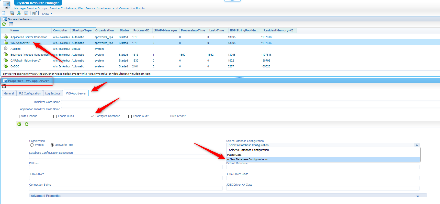The image size is (440, 204).
Task: Click status icon of CoBOC row
Action: (6, 66)
